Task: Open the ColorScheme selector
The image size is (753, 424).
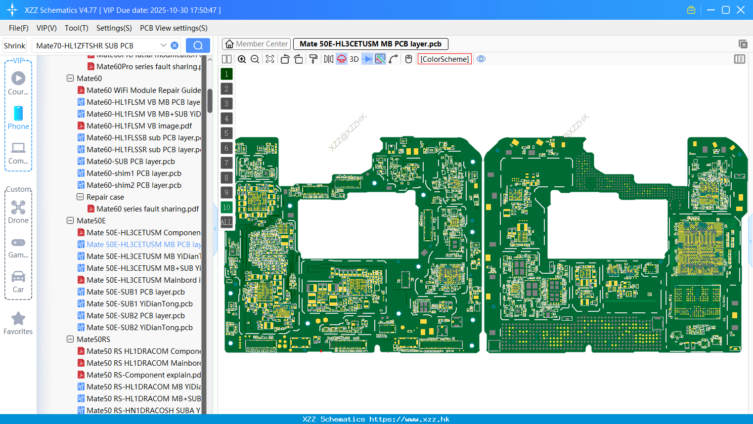Action: 445,59
